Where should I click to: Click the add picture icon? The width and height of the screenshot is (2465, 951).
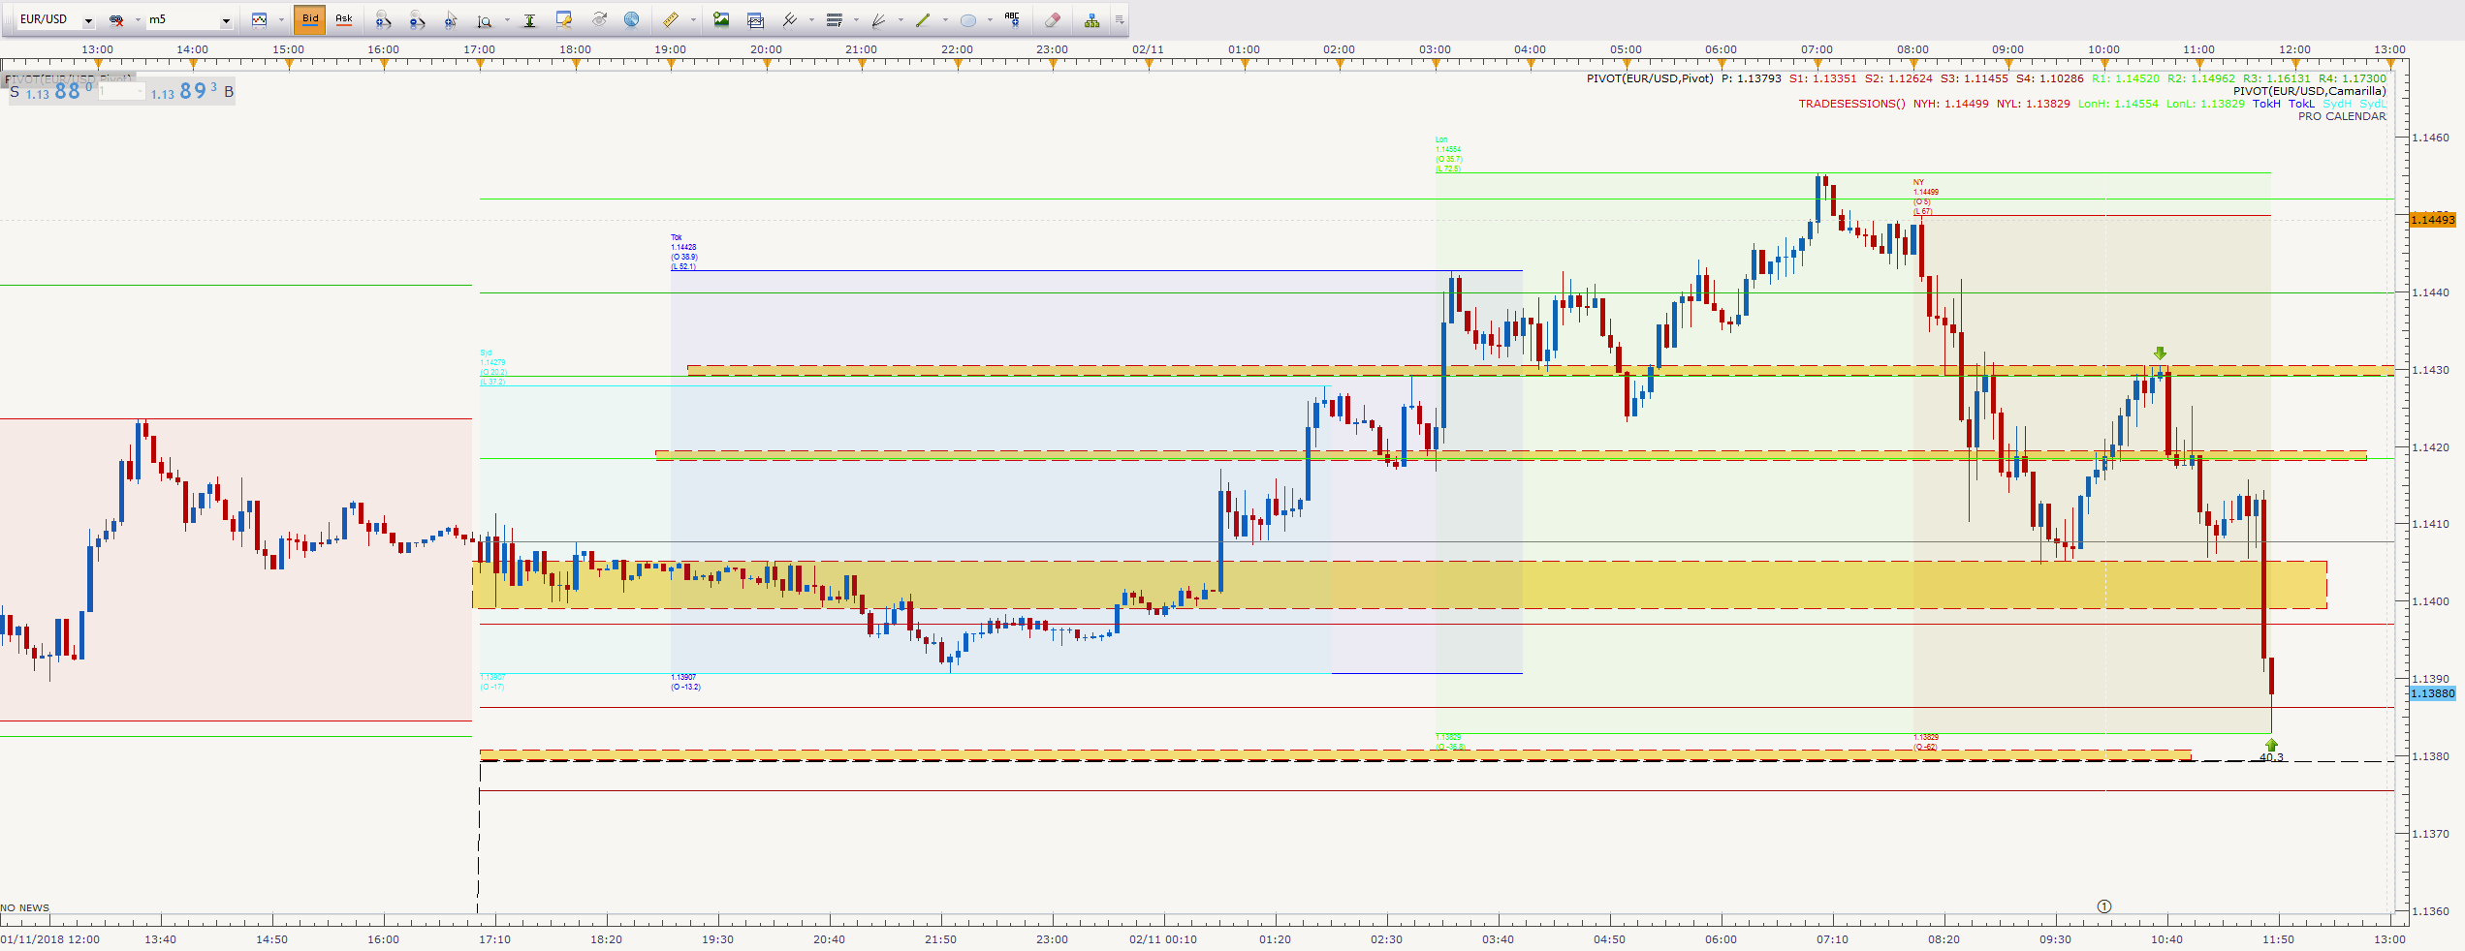(x=721, y=19)
